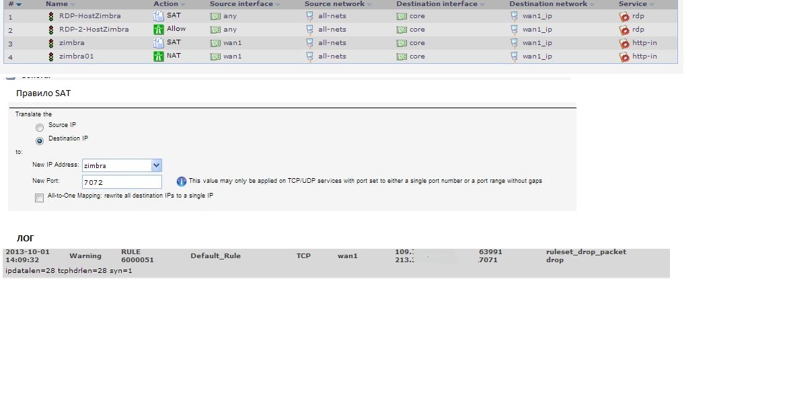Click the http-in text in zimbra row
Viewport: 785px width, 400px height.
click(x=644, y=43)
